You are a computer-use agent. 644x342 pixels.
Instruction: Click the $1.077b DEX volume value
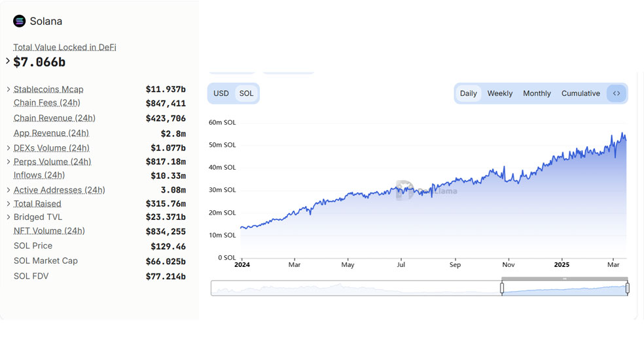pyautogui.click(x=168, y=148)
